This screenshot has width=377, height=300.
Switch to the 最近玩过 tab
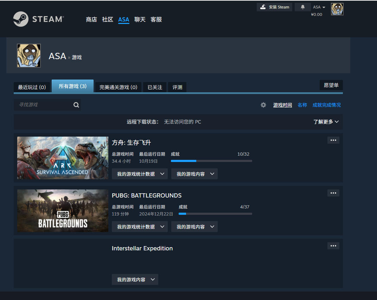pos(32,87)
